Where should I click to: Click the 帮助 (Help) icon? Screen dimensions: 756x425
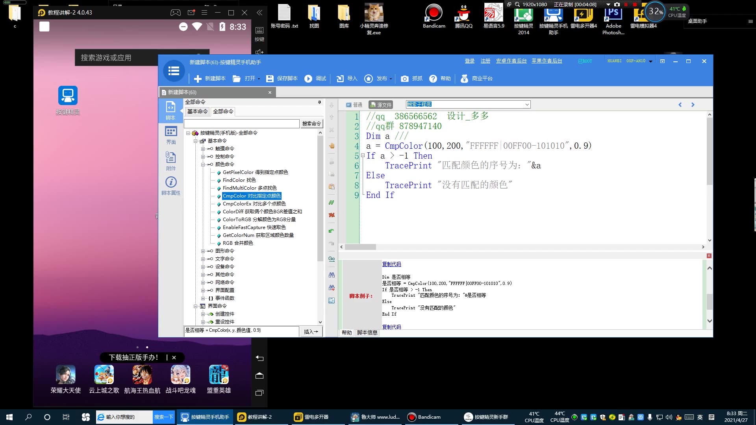(x=433, y=78)
